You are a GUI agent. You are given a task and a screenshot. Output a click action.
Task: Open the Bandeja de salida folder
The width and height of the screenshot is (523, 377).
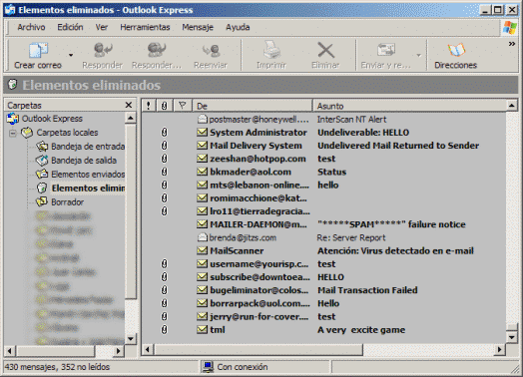[x=77, y=161]
